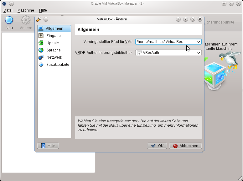The height and width of the screenshot is (181, 243).
Task: Select the Zusatzpakete list entry text
Action: pos(58,65)
